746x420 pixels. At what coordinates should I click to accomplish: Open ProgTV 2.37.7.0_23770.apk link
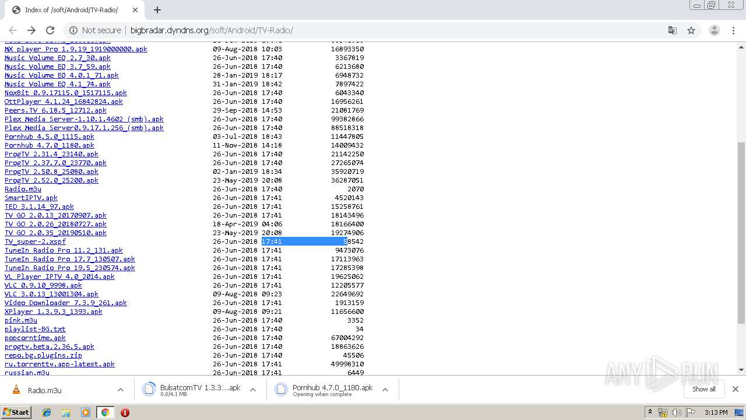[x=55, y=163]
